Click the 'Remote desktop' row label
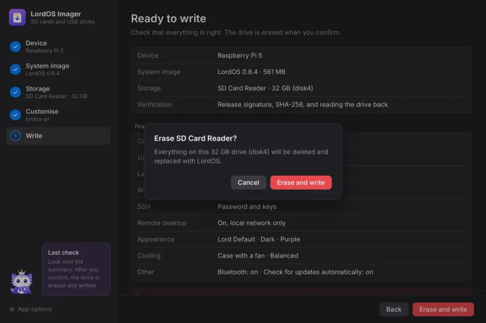The width and height of the screenshot is (486, 323). click(162, 223)
